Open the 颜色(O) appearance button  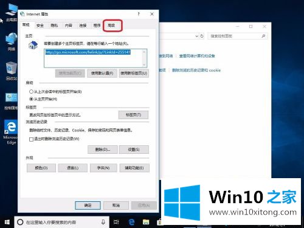pyautogui.click(x=41, y=168)
